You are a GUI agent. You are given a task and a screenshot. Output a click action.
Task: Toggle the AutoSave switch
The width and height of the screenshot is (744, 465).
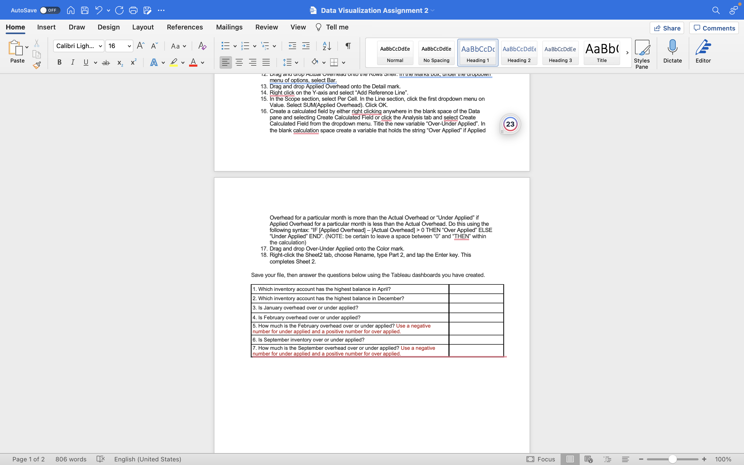[x=50, y=10]
